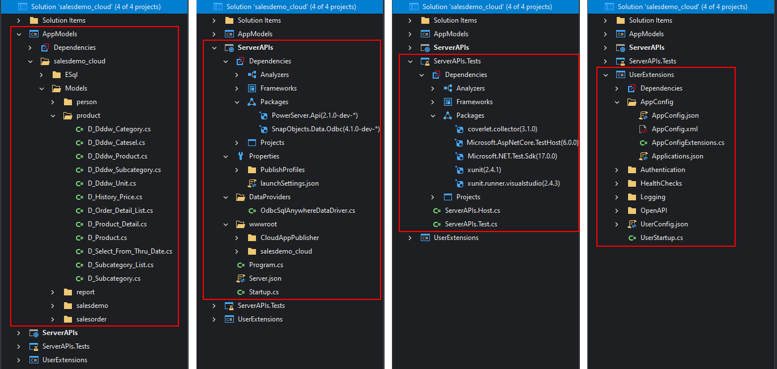
Task: Click the C# icon beside UserStartup.cs
Action: click(632, 238)
